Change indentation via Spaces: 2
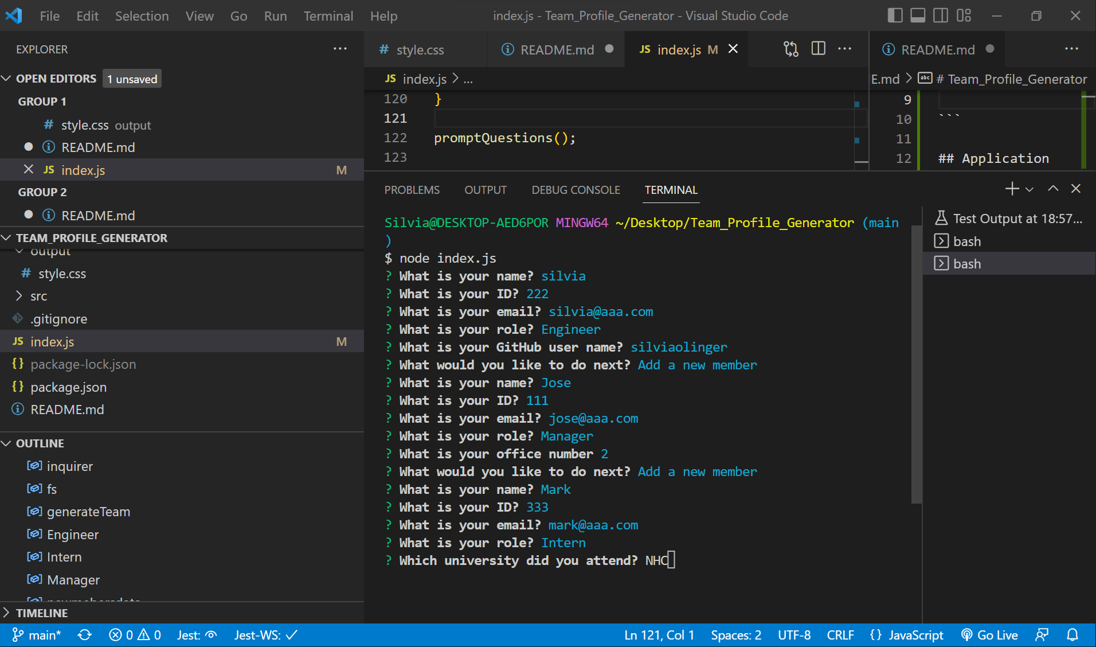The image size is (1096, 647). pos(736,635)
